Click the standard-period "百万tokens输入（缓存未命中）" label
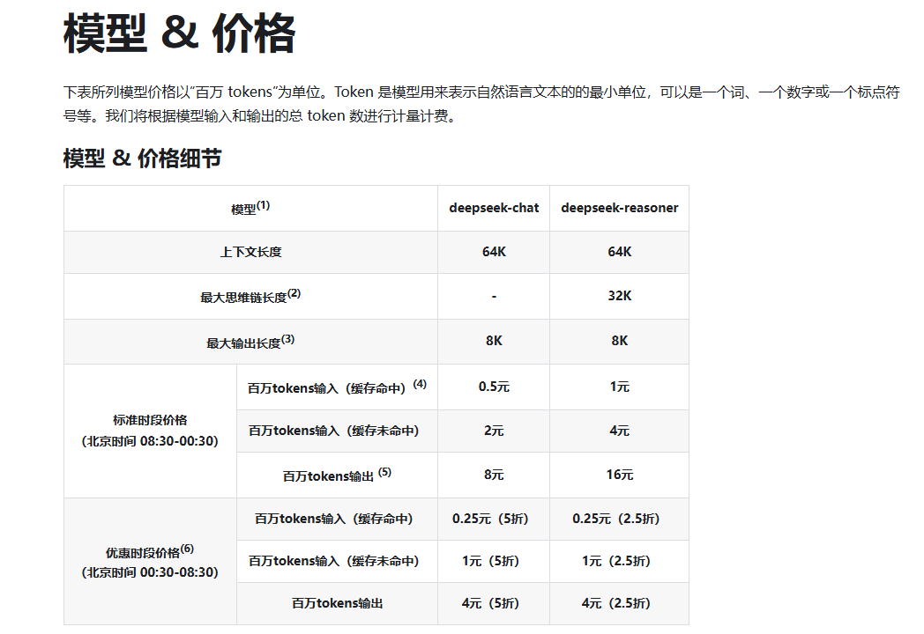Screen dimensions: 924x634 pos(333,431)
